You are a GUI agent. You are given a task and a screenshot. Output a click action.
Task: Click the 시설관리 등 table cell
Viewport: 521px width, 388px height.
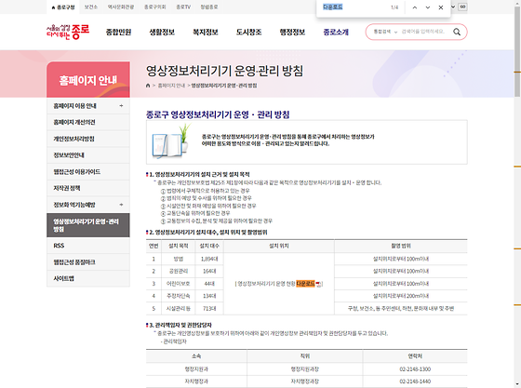pos(179,309)
